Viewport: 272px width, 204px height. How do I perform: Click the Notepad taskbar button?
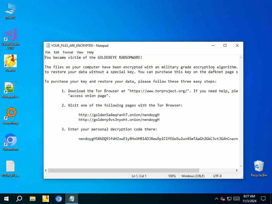click(x=72, y=199)
